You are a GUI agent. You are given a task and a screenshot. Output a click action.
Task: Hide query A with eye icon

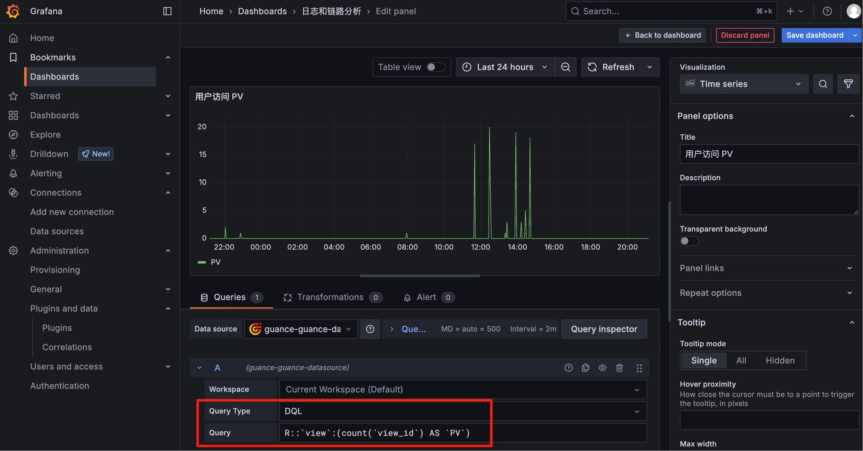(602, 368)
